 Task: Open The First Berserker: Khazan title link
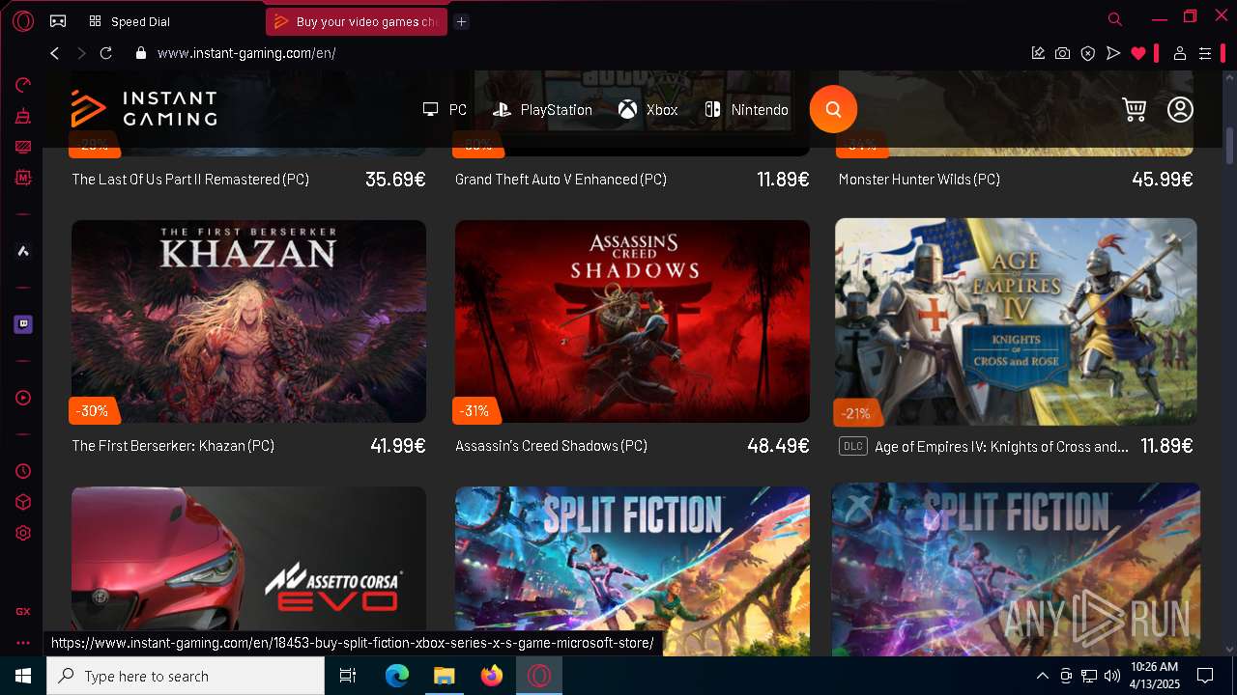click(173, 446)
